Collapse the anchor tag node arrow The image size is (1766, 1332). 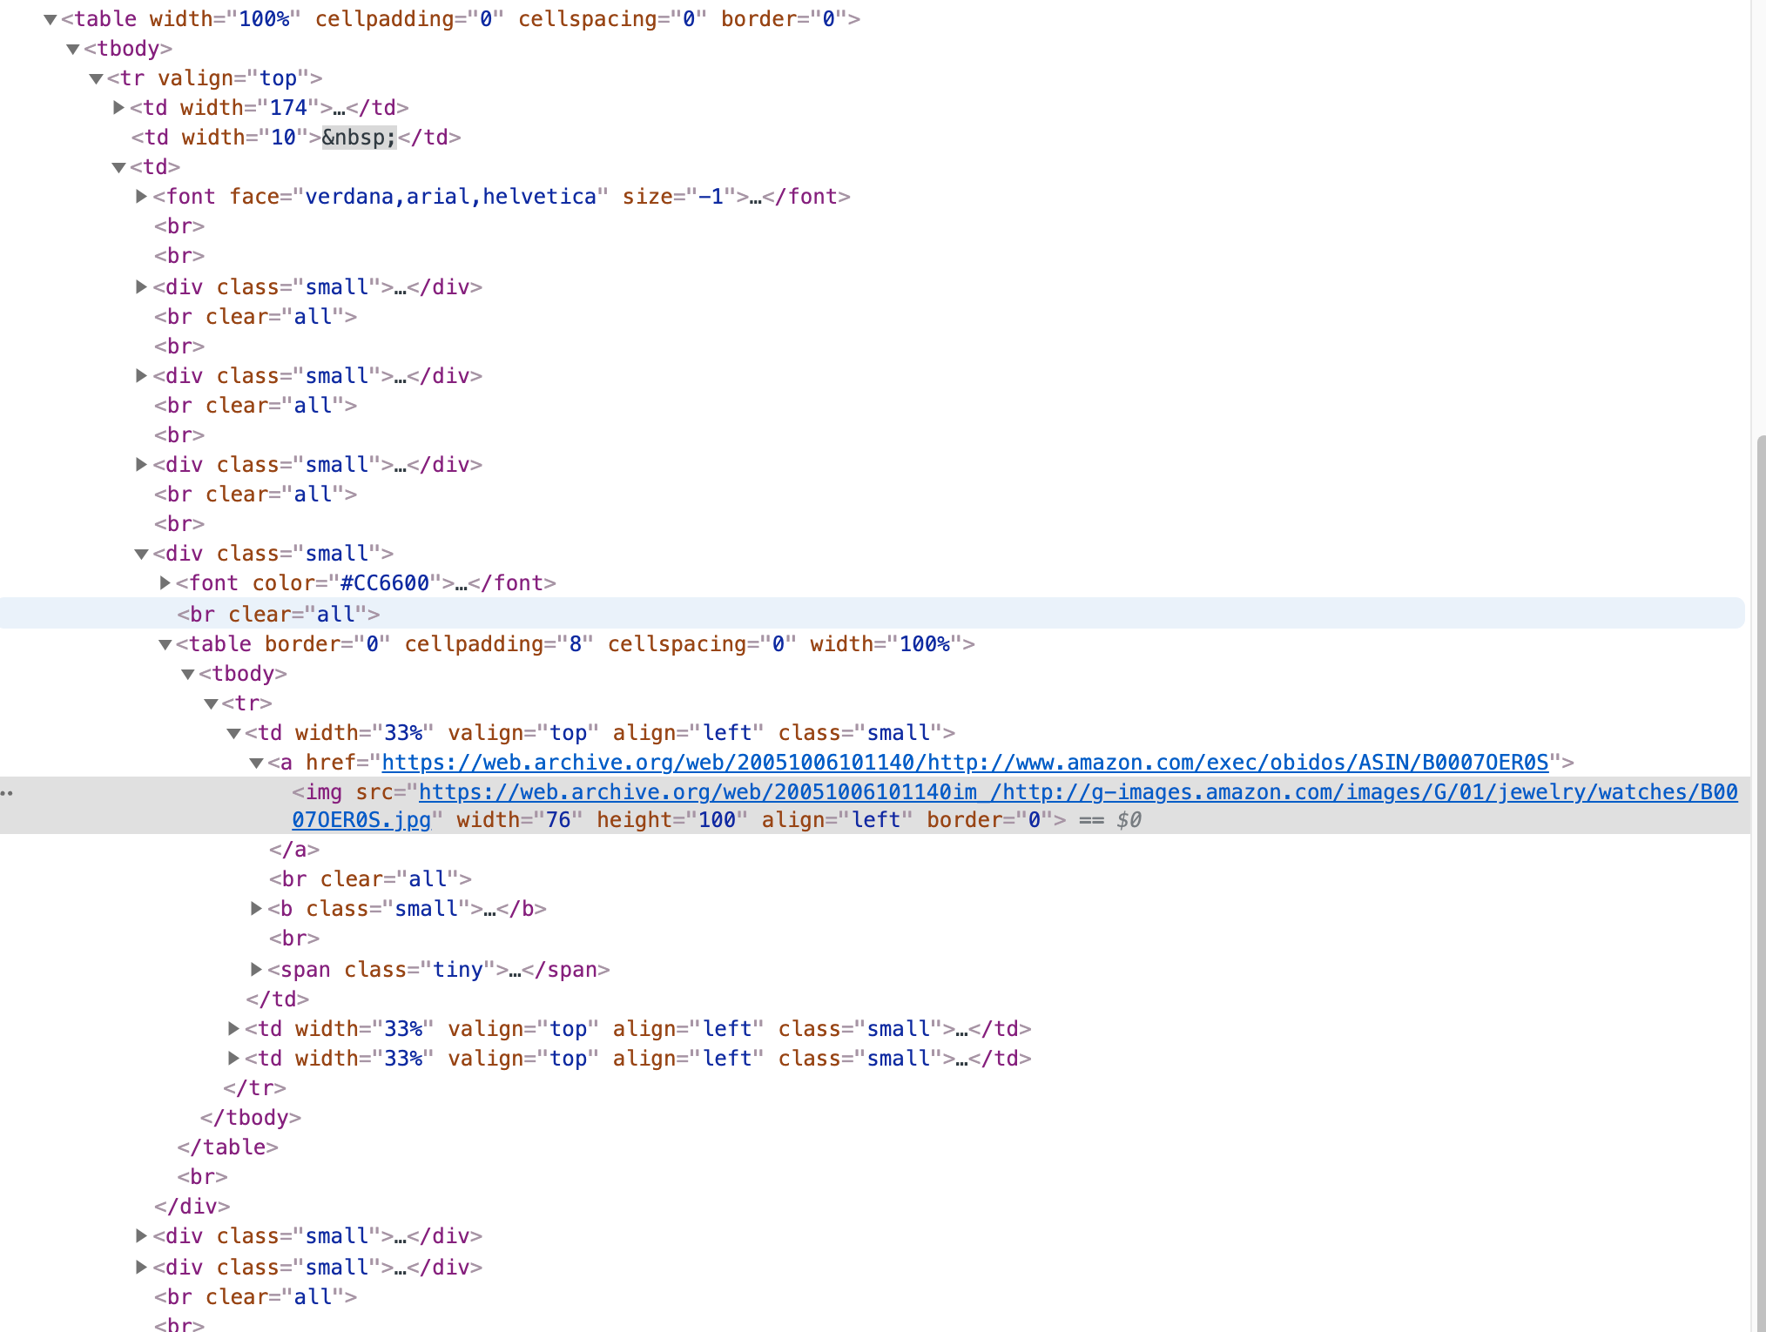pos(256,763)
